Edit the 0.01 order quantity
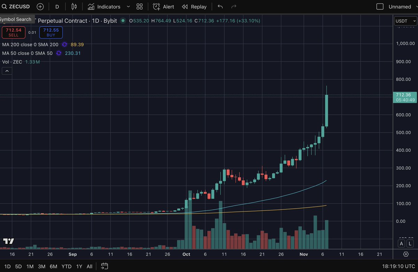418x272 pixels. tap(32, 32)
